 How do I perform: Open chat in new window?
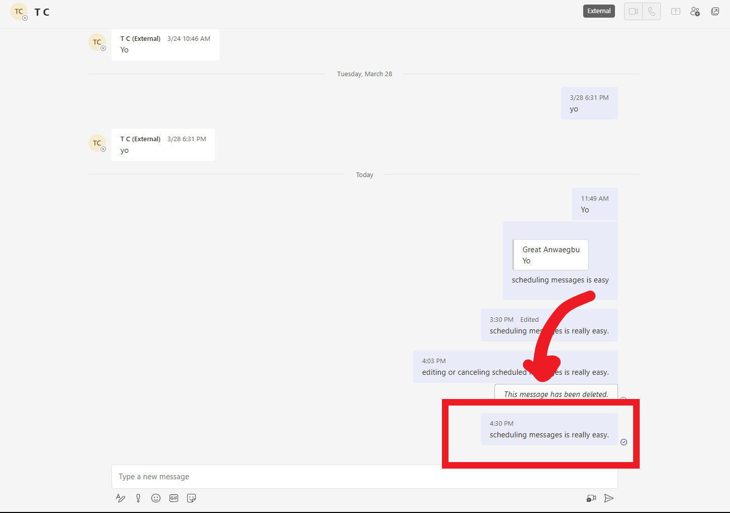point(715,11)
